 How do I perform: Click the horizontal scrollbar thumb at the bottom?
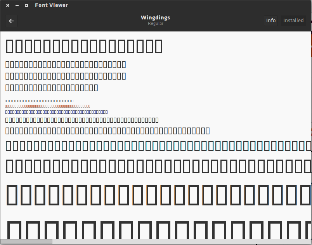[x=26, y=242]
